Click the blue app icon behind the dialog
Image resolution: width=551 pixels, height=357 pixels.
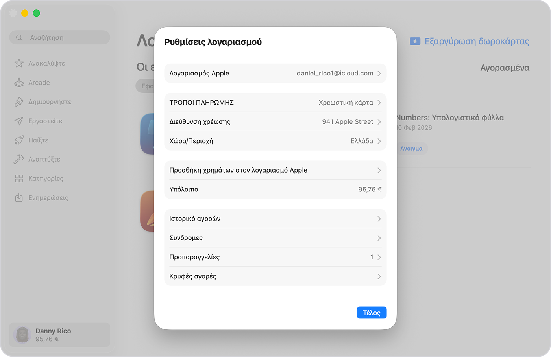pos(148,134)
